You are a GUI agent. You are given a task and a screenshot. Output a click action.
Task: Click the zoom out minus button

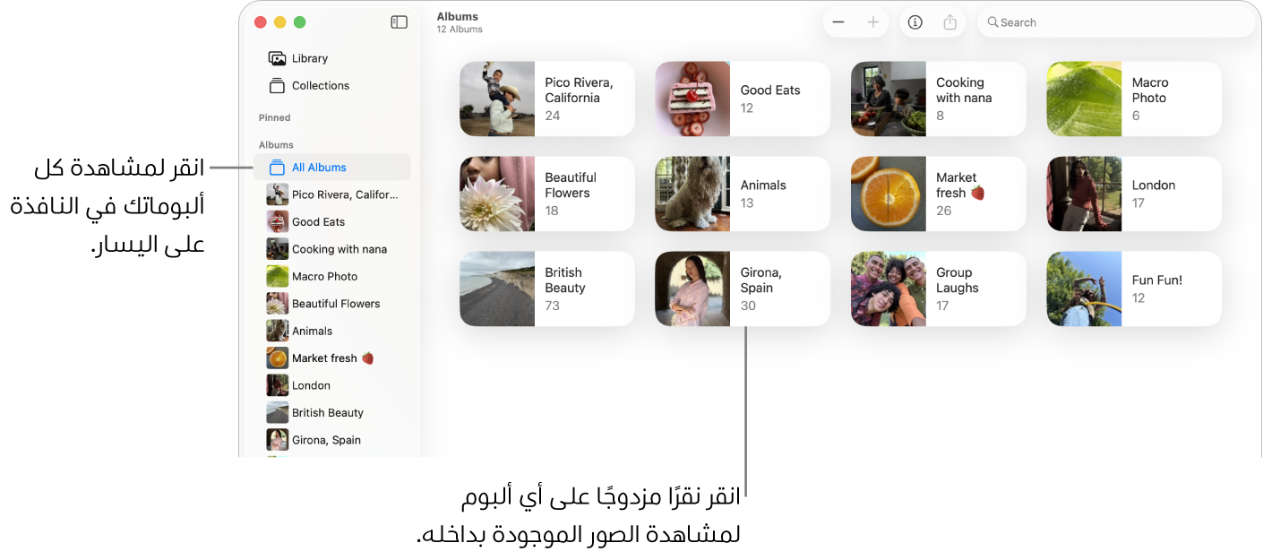[838, 22]
